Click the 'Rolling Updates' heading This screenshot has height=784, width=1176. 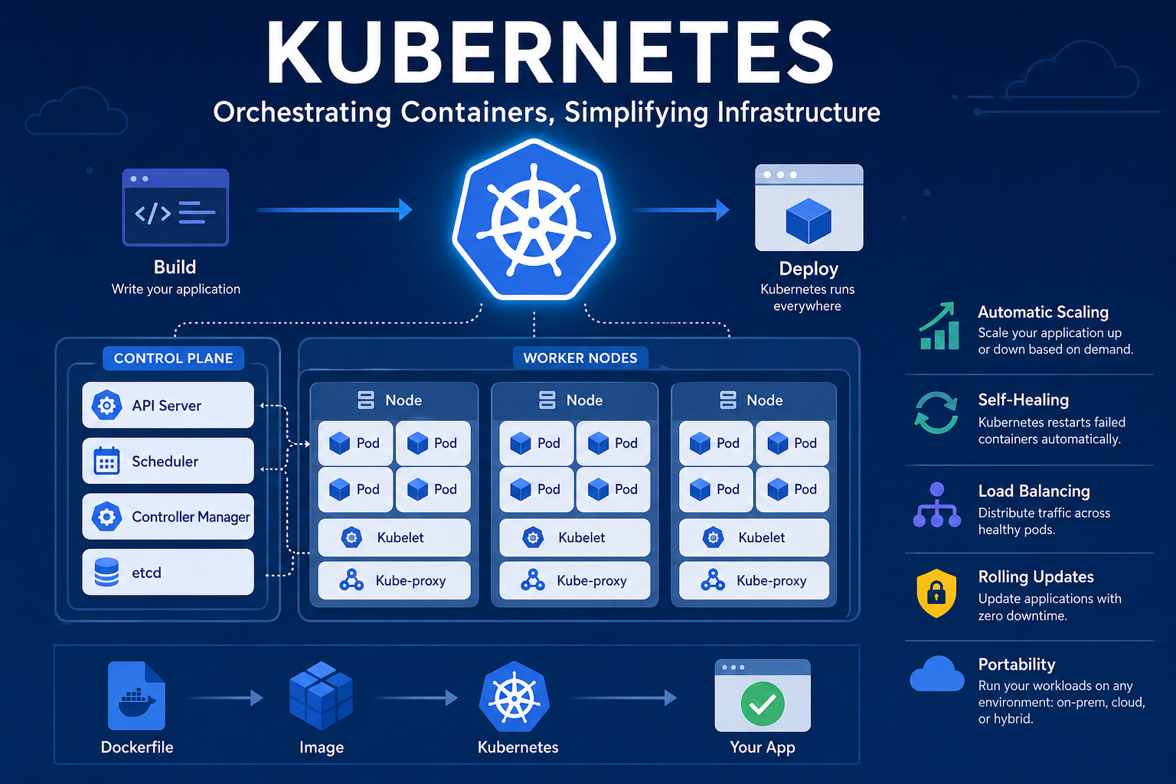click(x=1036, y=577)
